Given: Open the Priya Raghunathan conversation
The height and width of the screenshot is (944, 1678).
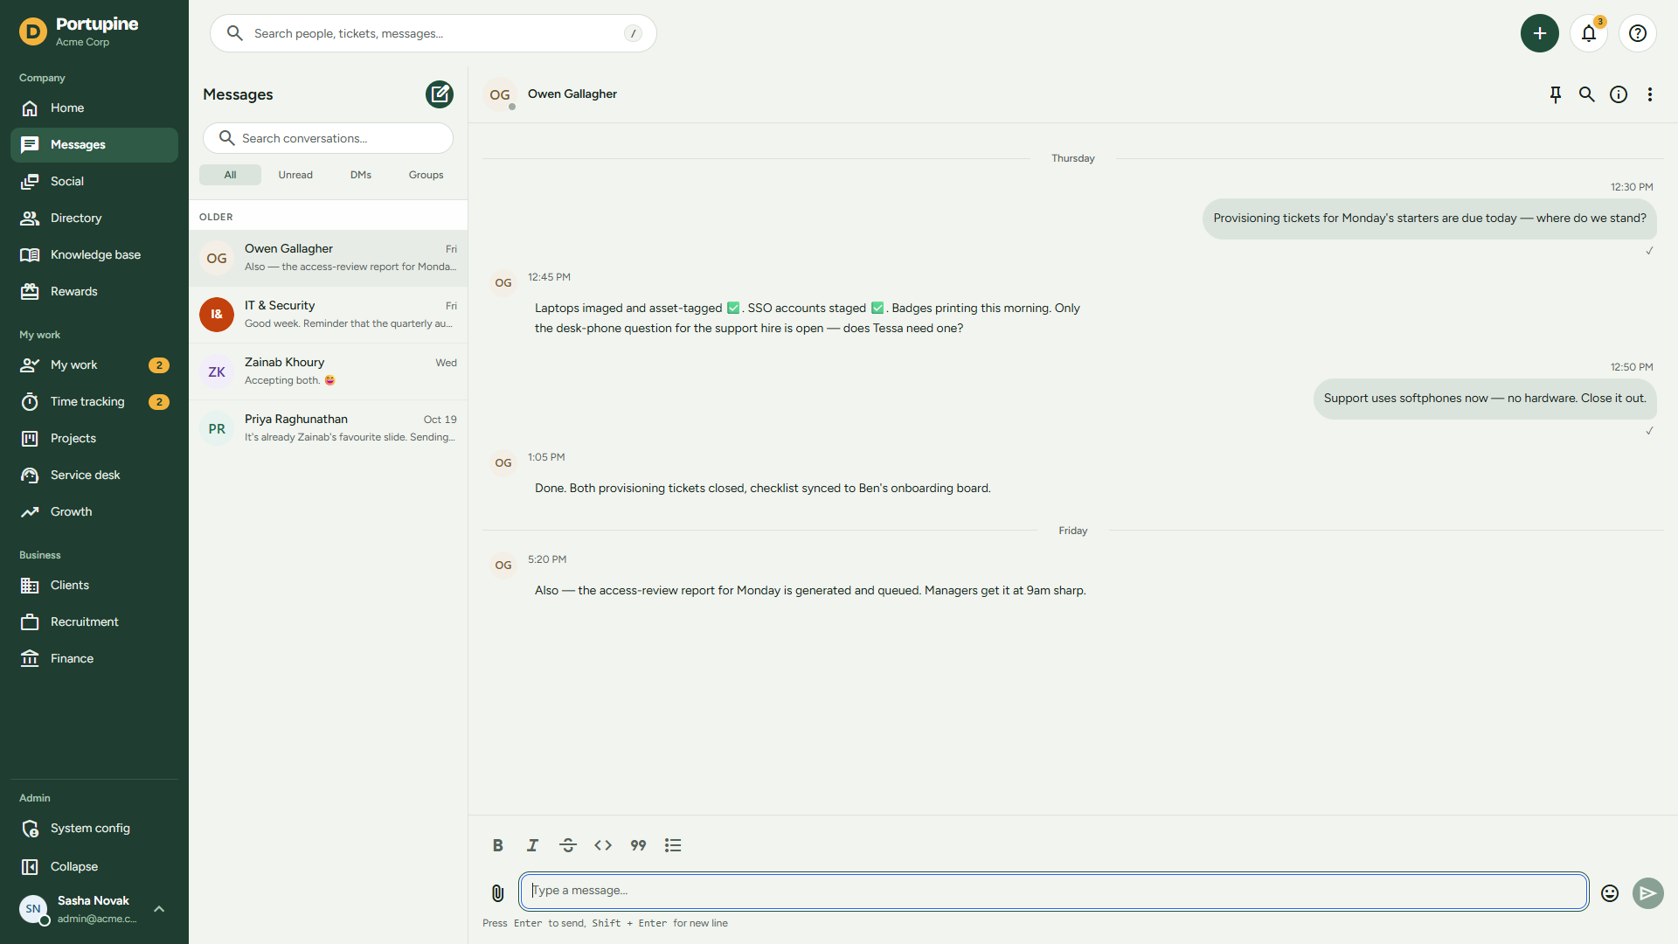Looking at the screenshot, I should pos(328,429).
